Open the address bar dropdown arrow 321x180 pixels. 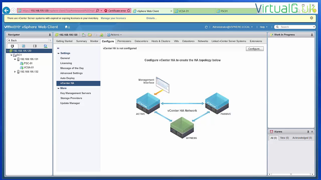pyautogui.click(x=101, y=11)
